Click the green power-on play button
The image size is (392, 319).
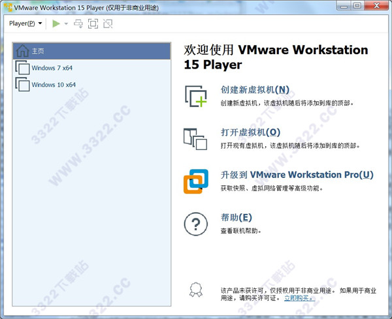56,23
